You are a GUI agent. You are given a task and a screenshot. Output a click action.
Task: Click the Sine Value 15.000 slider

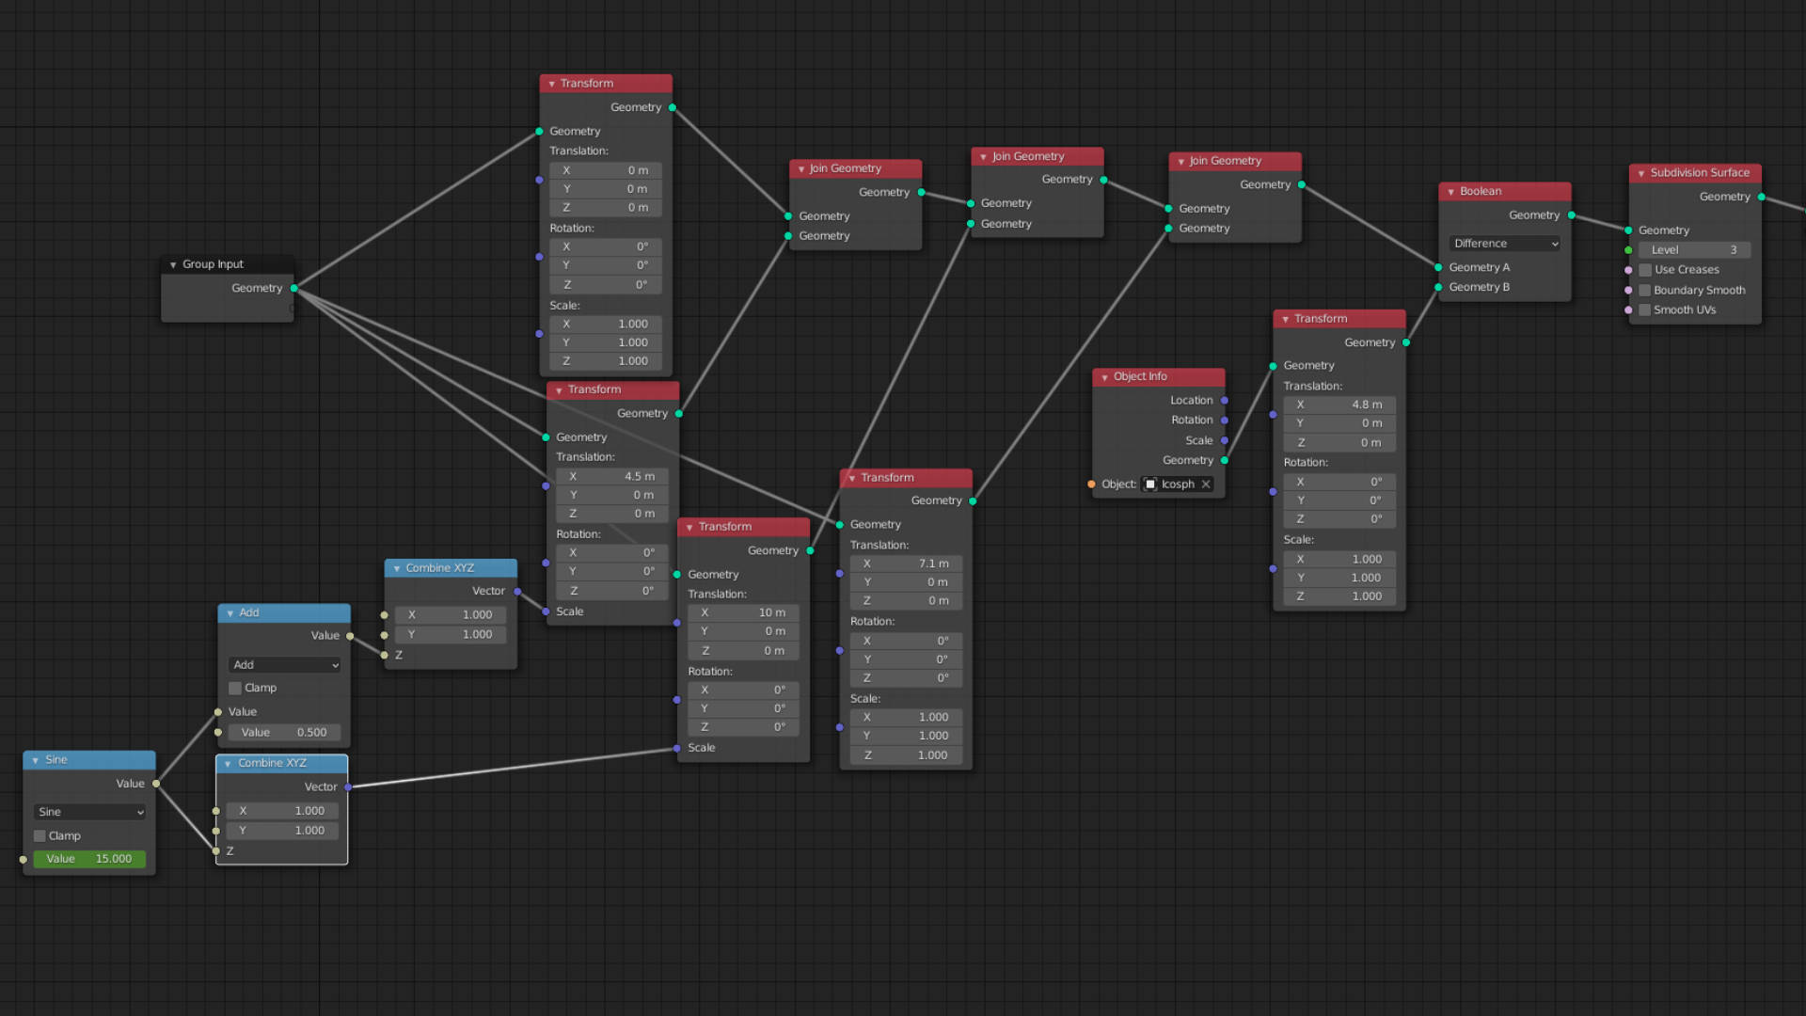coord(90,859)
